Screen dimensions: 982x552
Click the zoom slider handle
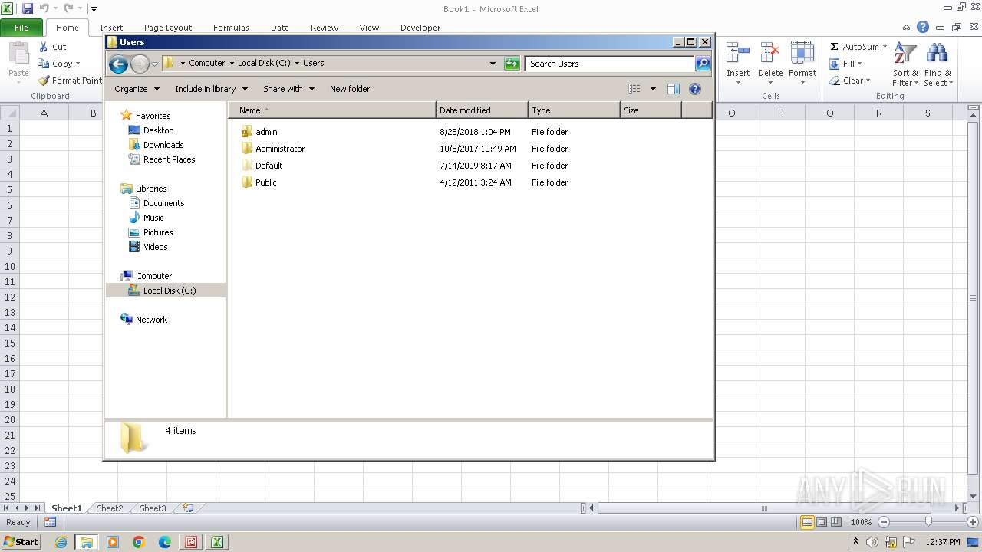[x=928, y=522]
